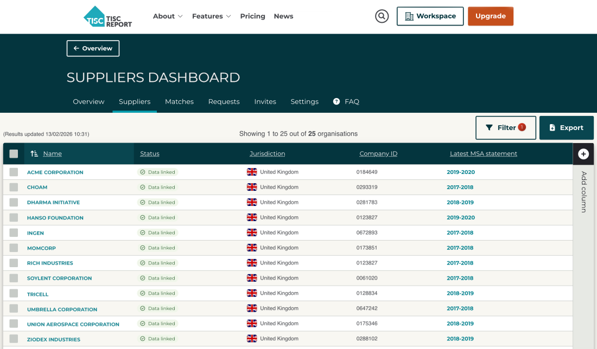Viewport: 597px width, 349px height.
Task: Open the Umbrella Corporation supplier link
Action: 62,309
